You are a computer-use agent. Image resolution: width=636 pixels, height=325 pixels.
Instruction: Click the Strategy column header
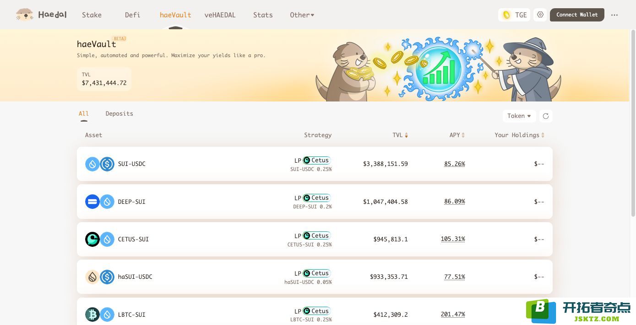(x=318, y=135)
